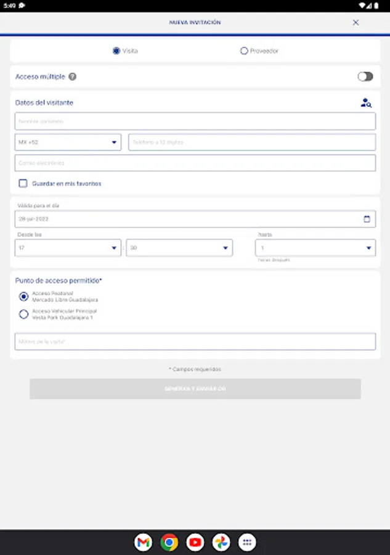
Task: Open YouTube from the dock
Action: point(195,542)
